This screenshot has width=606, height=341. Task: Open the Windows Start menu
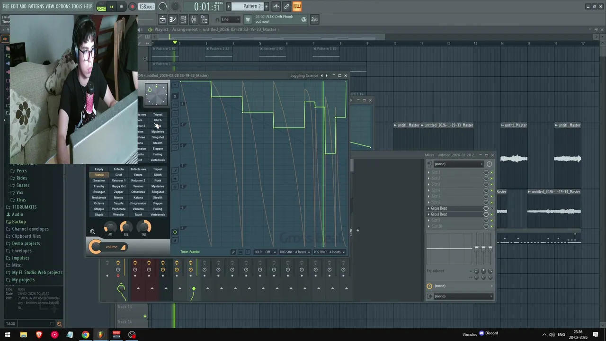point(8,335)
